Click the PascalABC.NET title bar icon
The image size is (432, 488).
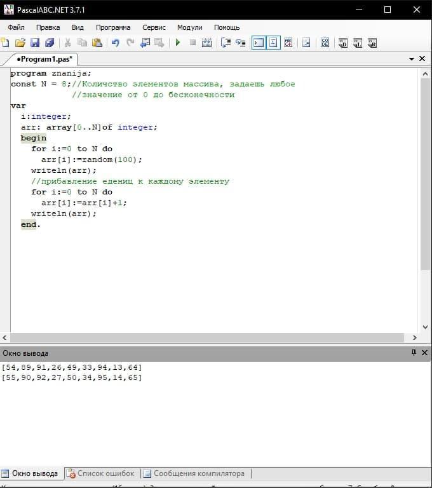pos(8,10)
